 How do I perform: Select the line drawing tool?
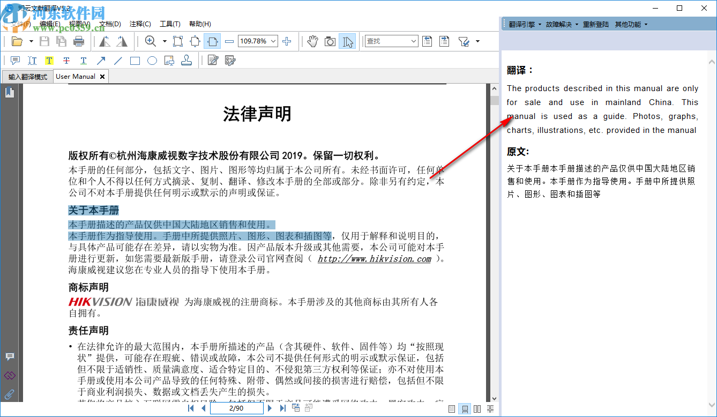118,61
